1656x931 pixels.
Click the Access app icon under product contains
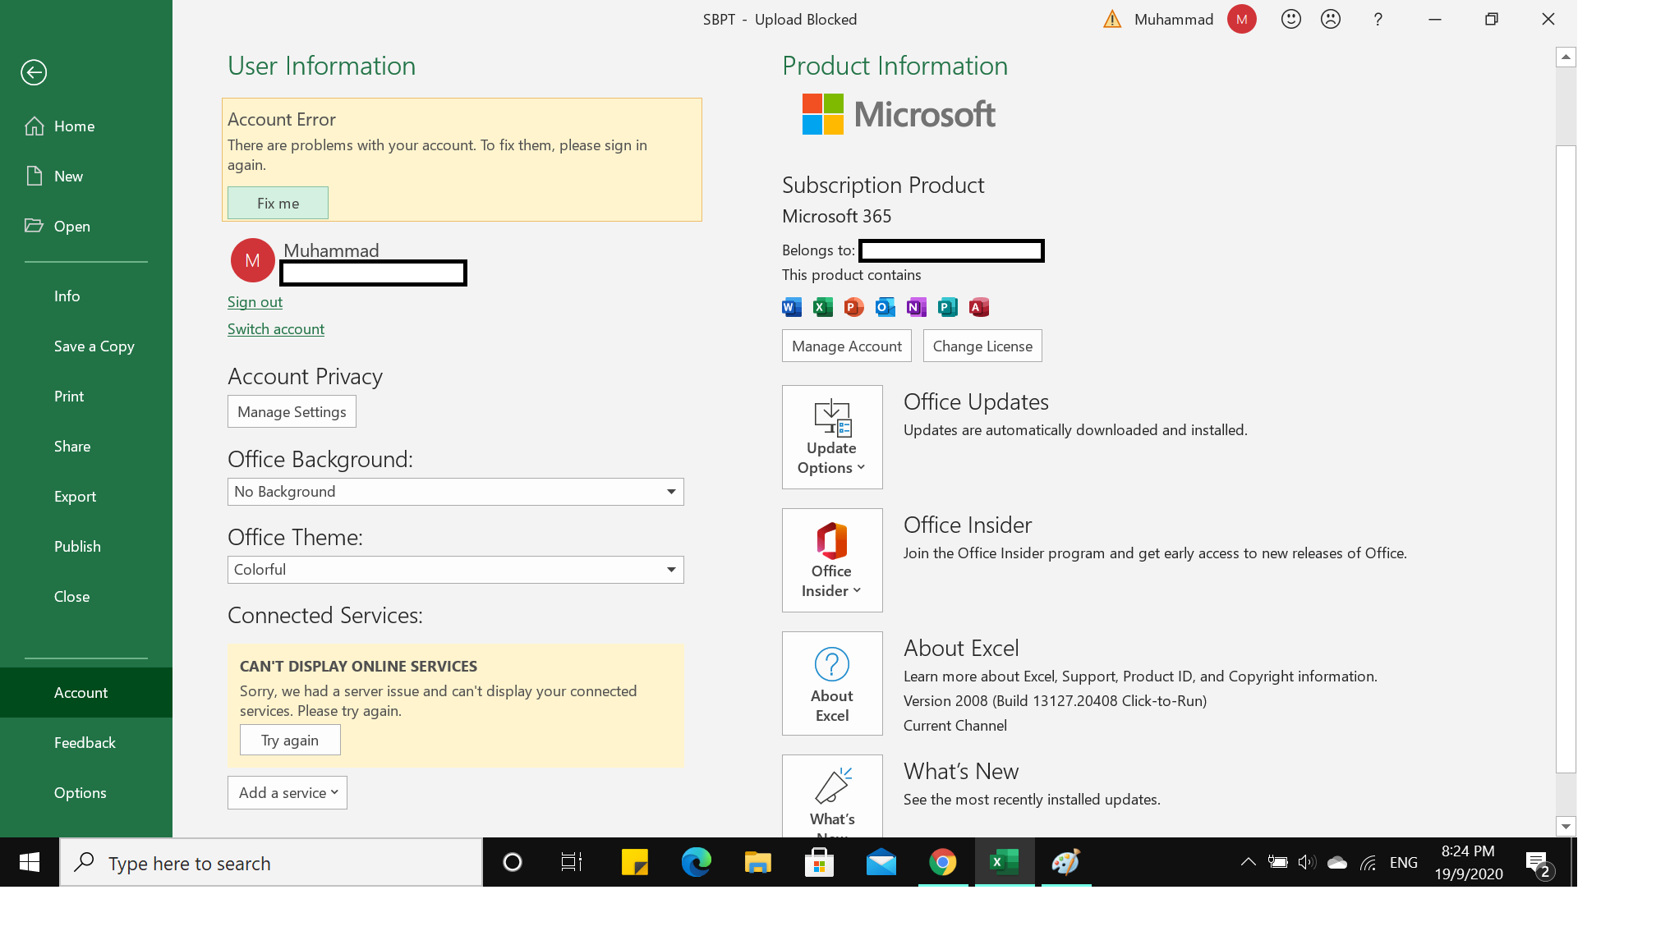(979, 307)
